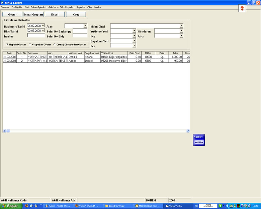Click the TR language indicator
Screen dimensions: 261x209
[x=196, y=206]
